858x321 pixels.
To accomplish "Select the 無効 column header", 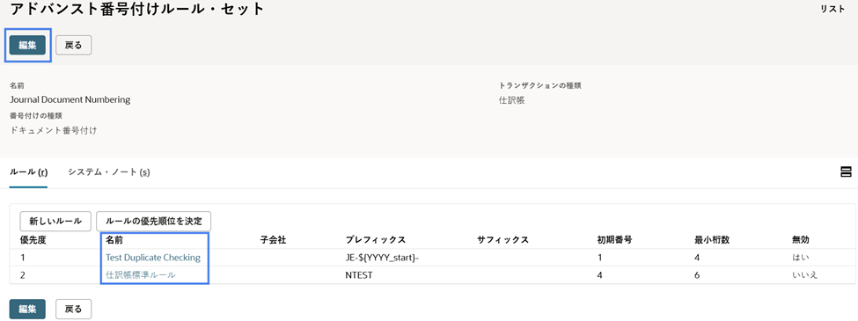I will click(x=800, y=240).
